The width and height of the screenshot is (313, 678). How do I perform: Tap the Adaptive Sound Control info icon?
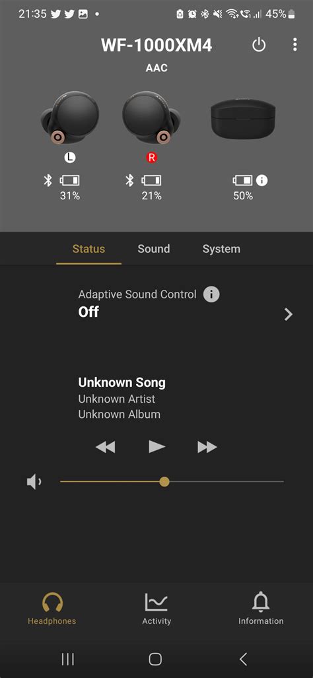click(x=211, y=294)
